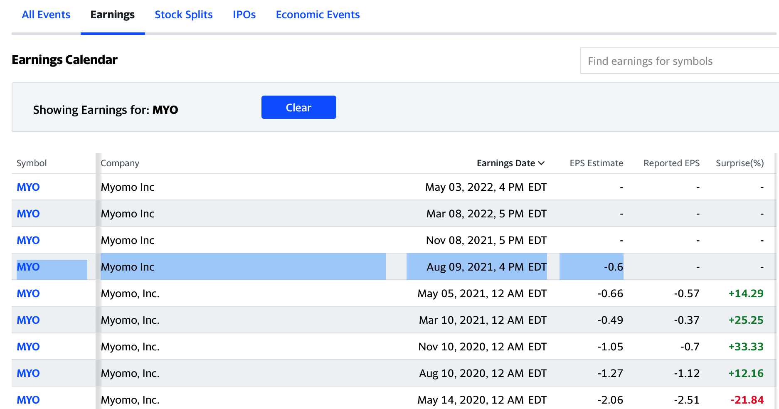Click the highlighted EPS estimate -0.6
The height and width of the screenshot is (409, 779).
(x=614, y=267)
